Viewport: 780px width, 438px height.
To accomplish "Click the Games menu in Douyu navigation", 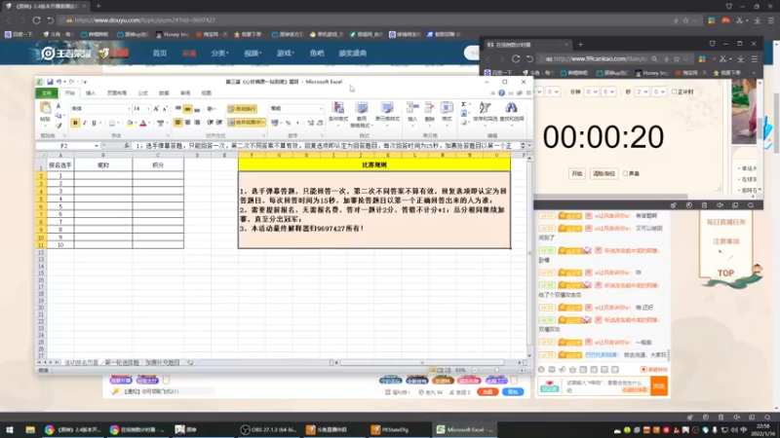I will point(285,54).
